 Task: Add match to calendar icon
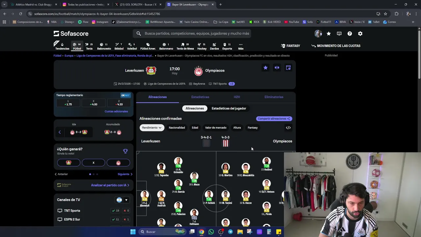pos(288,68)
